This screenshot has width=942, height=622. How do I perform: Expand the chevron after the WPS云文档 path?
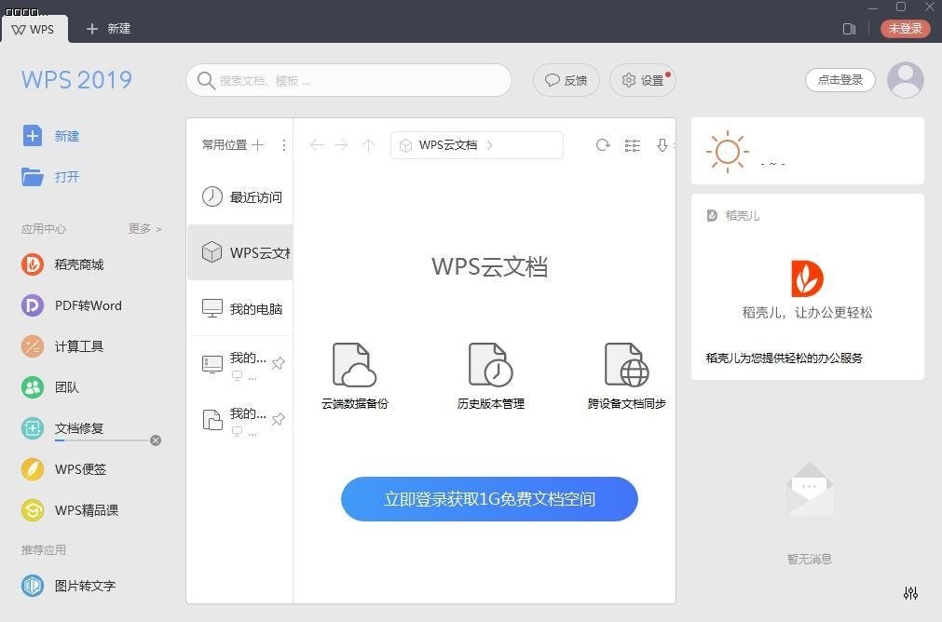coord(489,144)
